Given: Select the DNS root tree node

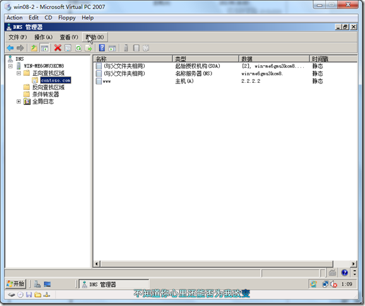Looking at the screenshot, I should click(x=20, y=59).
